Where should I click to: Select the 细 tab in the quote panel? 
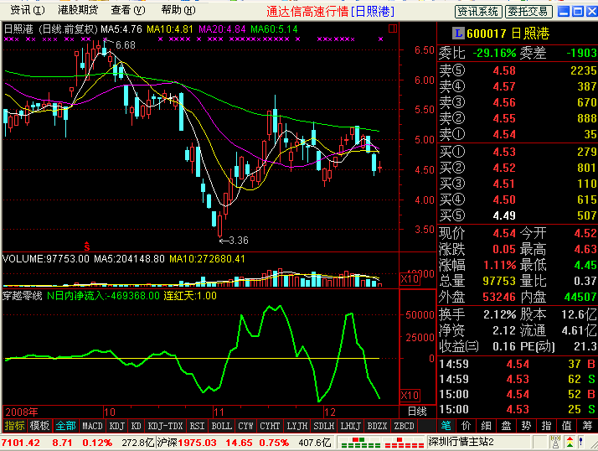487,425
